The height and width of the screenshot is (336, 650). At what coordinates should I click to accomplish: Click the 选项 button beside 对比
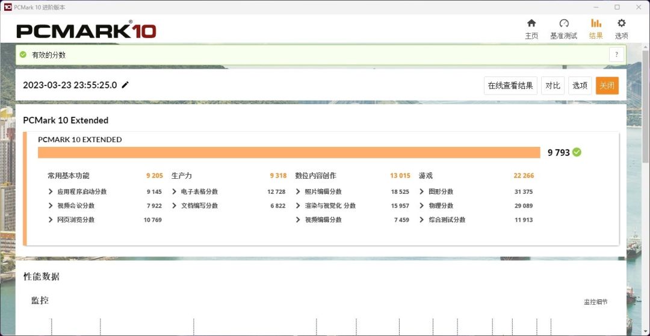click(580, 86)
